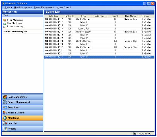Open the System menu
The height and width of the screenshot is (137, 157).
point(8,7)
